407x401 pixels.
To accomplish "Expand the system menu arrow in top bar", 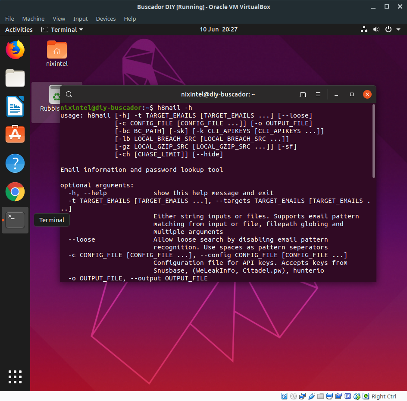I will 398,30.
